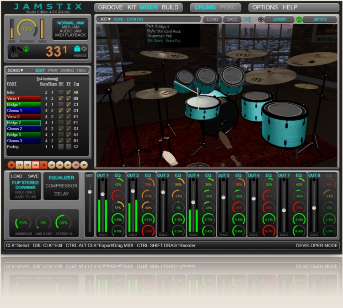Click kit SAVE button

pyautogui.click(x=232, y=19)
